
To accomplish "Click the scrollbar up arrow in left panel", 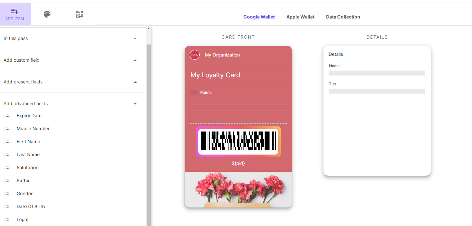I will 149,29.
